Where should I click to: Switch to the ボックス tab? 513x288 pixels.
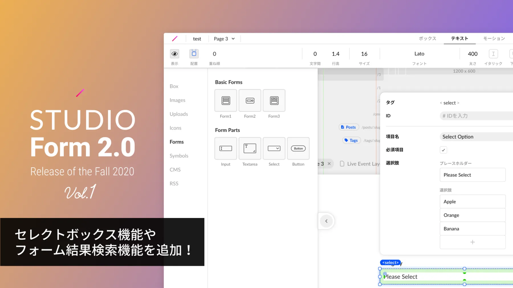[x=427, y=38]
